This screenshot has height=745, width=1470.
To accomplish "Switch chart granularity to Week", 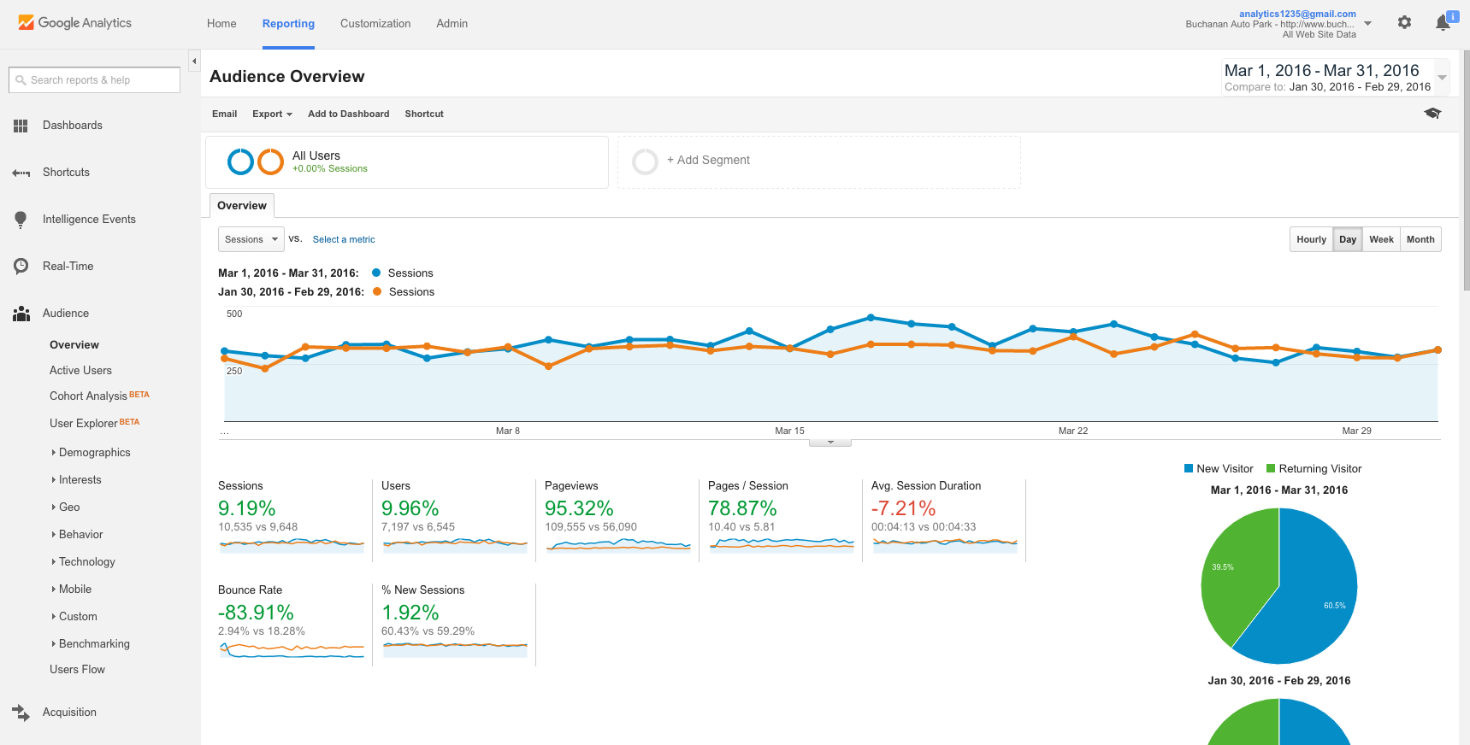I will click(1381, 239).
